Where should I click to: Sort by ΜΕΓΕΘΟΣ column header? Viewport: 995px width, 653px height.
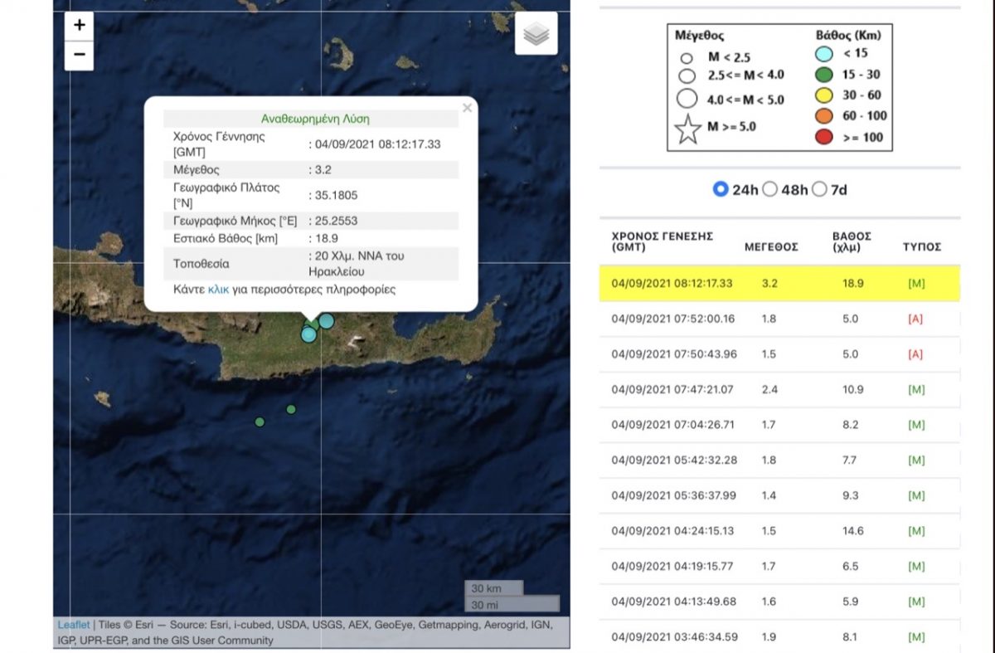coord(770,246)
